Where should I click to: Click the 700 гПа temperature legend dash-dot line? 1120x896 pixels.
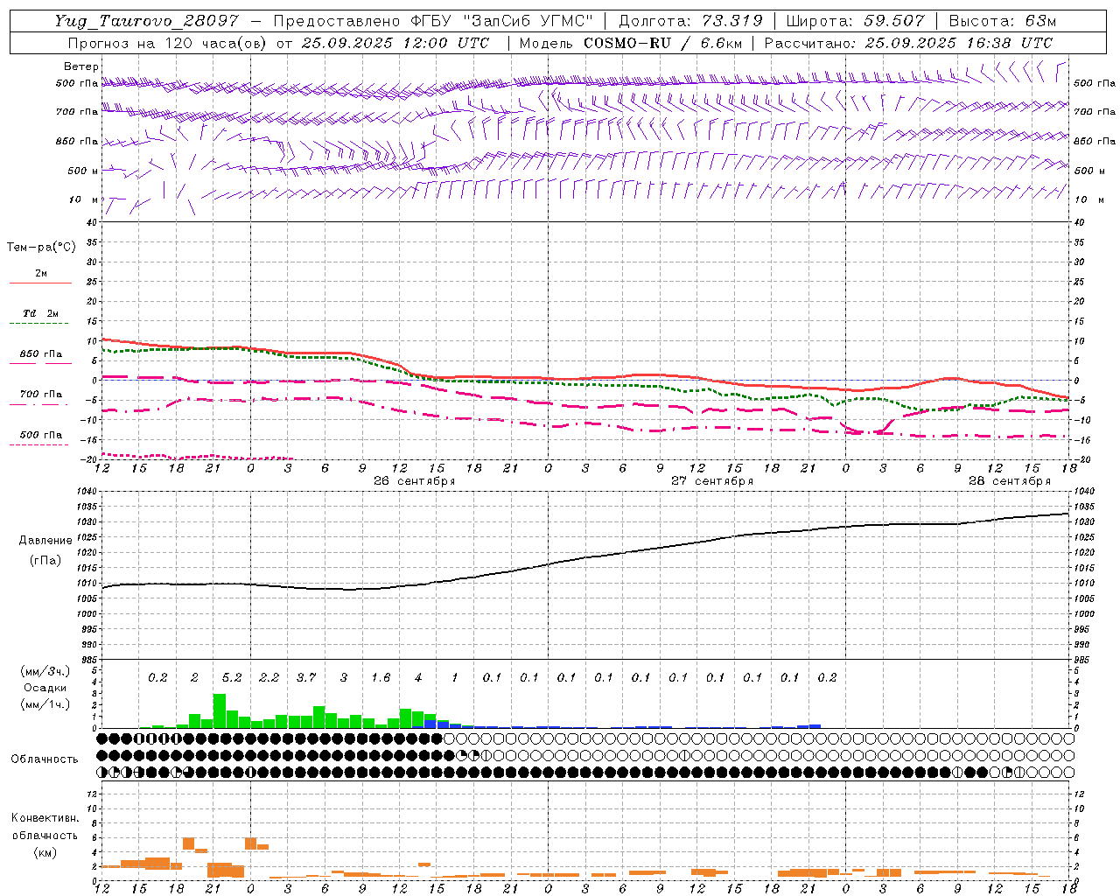pyautogui.click(x=38, y=404)
